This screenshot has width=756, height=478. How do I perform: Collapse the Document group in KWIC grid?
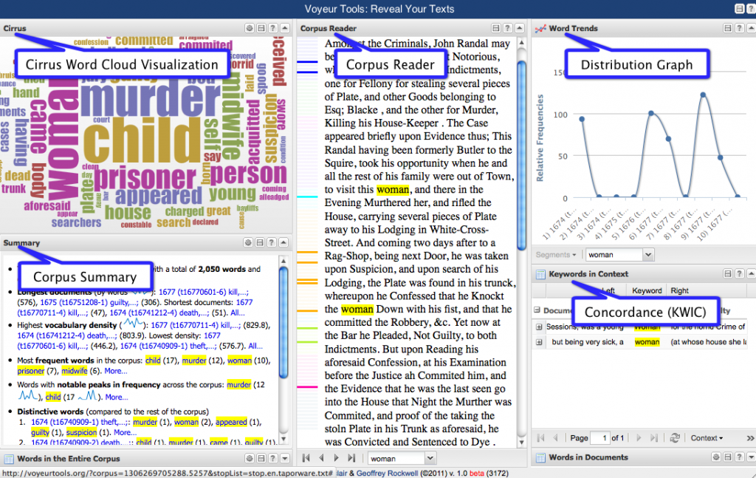point(537,310)
